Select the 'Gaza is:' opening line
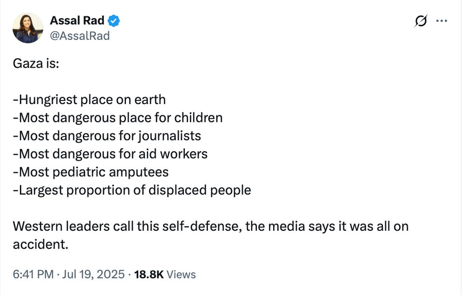The height and width of the screenshot is (295, 463). coord(36,63)
